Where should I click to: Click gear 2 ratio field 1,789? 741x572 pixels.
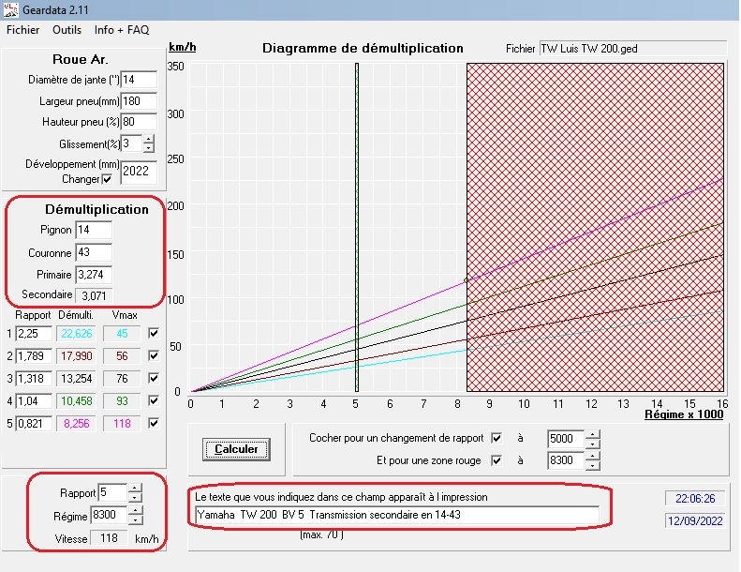pos(34,355)
